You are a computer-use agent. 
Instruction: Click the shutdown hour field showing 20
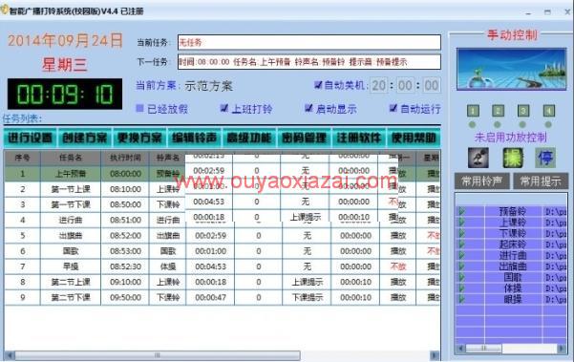pyautogui.click(x=379, y=86)
